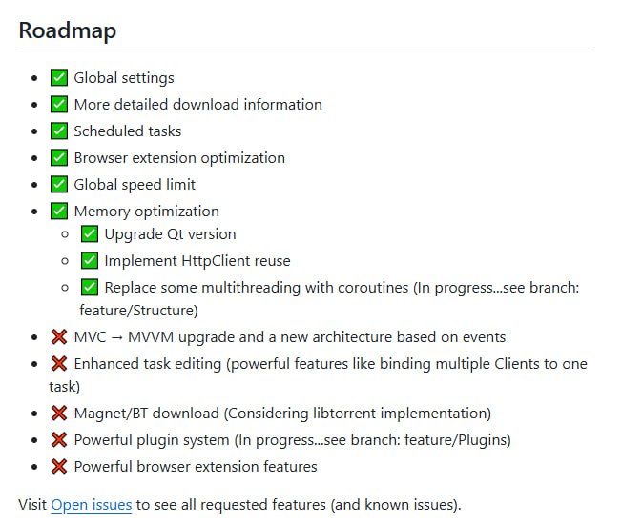
Task: Click the checkmark before Upgrade Qt version
Action: click(x=89, y=234)
